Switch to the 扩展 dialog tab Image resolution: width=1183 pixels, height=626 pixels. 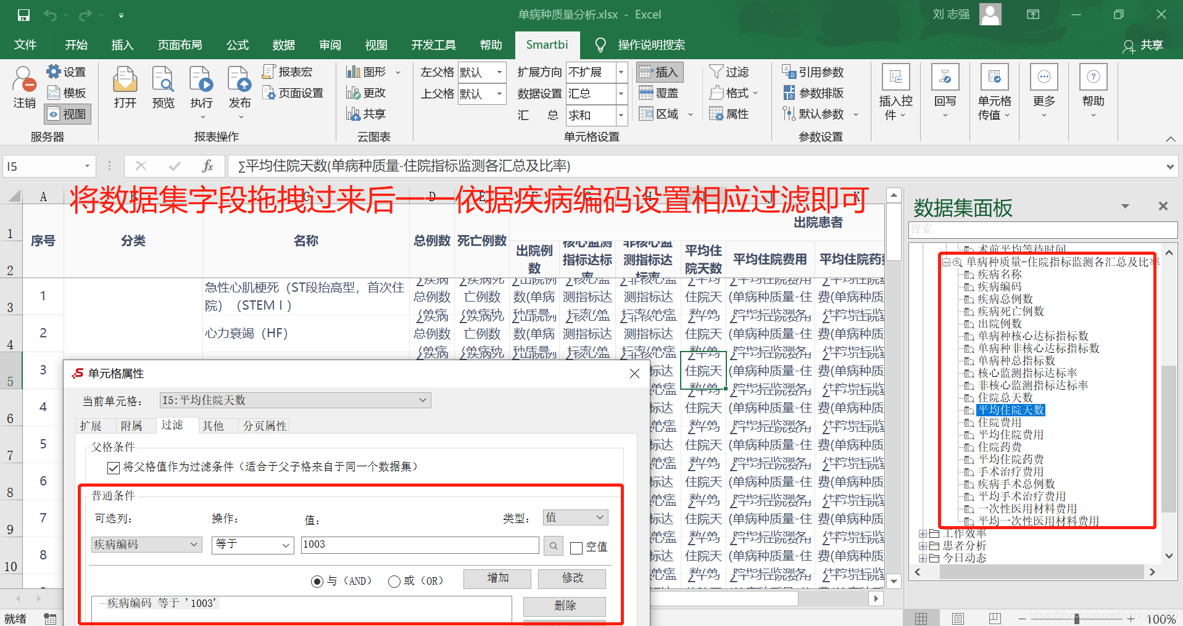point(91,426)
